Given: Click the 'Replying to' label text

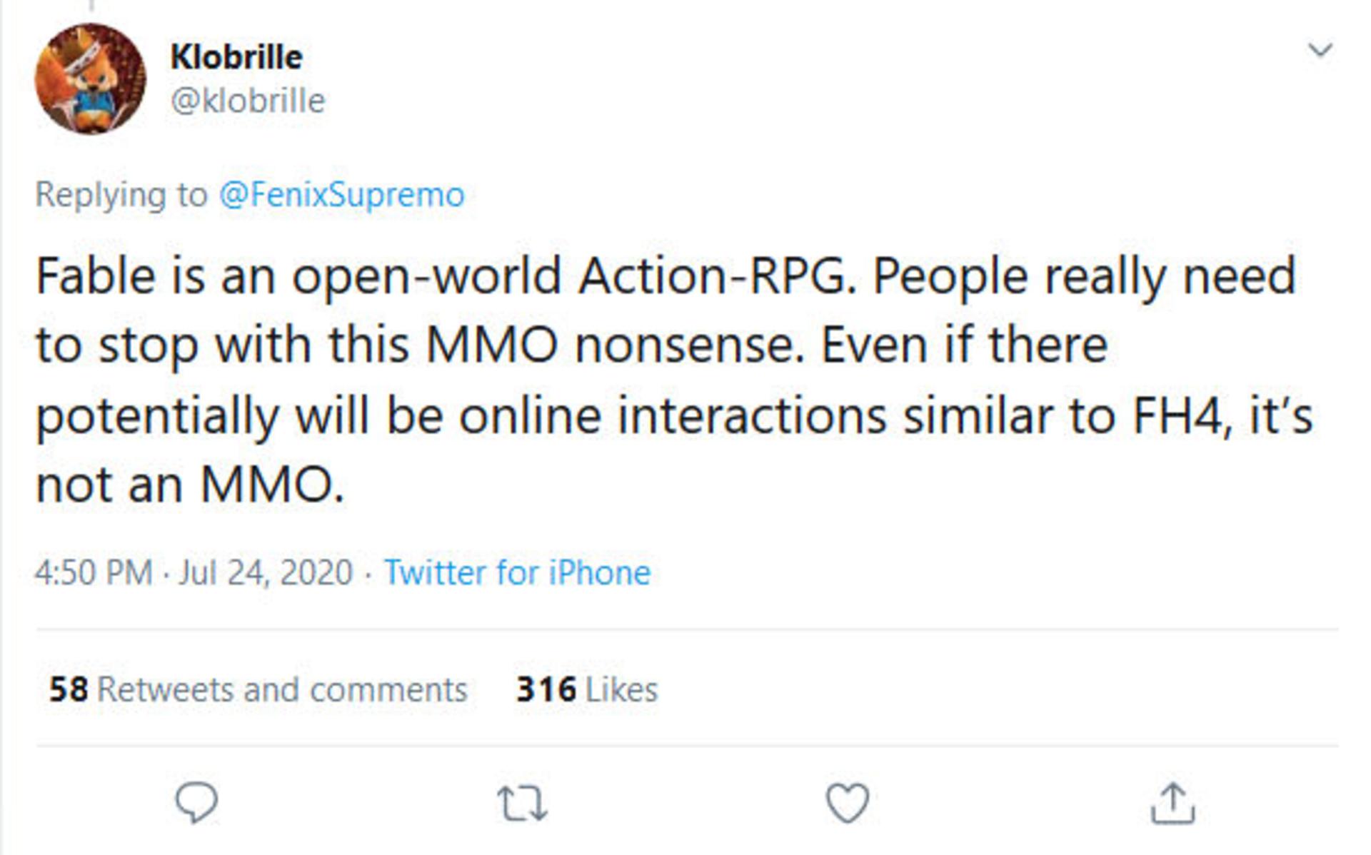Looking at the screenshot, I should 121,195.
